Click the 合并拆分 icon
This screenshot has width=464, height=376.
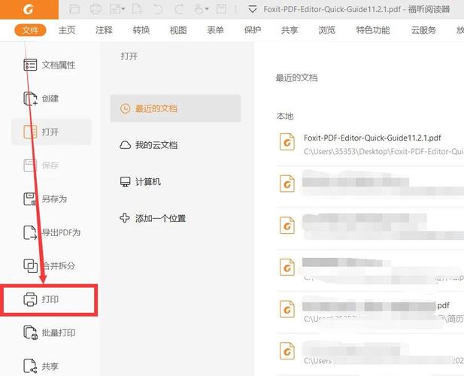30,265
